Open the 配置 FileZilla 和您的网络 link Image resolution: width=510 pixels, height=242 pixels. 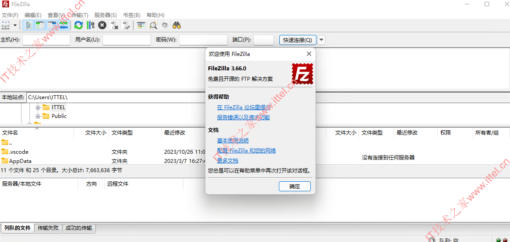(x=246, y=151)
